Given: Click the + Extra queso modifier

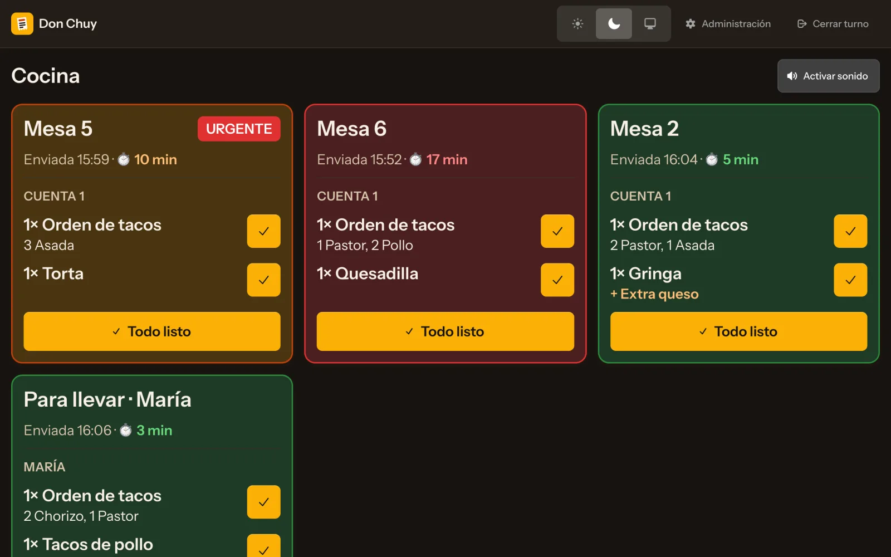Looking at the screenshot, I should point(654,294).
